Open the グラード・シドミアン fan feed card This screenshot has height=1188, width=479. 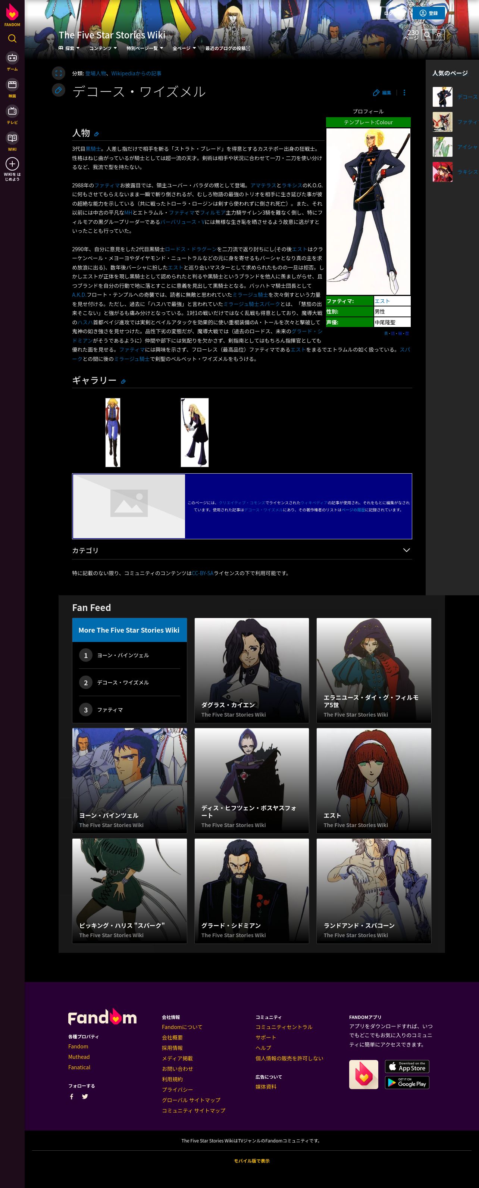click(252, 891)
